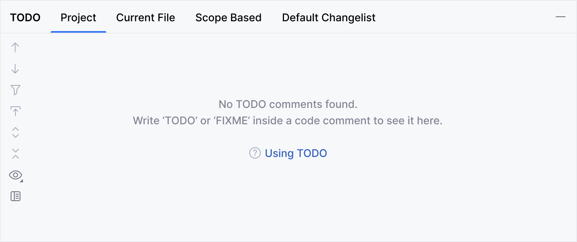
Task: Select the Current File tab
Action: [x=145, y=18]
